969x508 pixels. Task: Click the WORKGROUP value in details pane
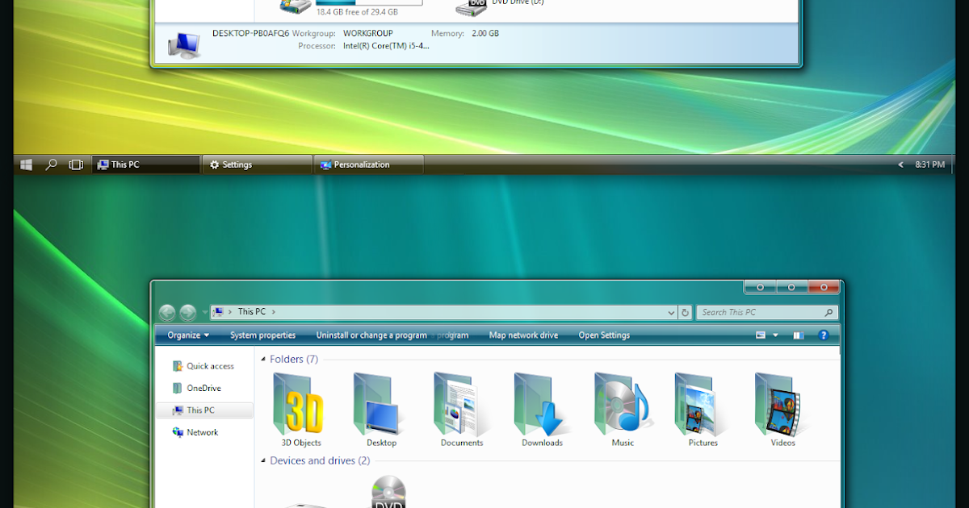pyautogui.click(x=367, y=34)
